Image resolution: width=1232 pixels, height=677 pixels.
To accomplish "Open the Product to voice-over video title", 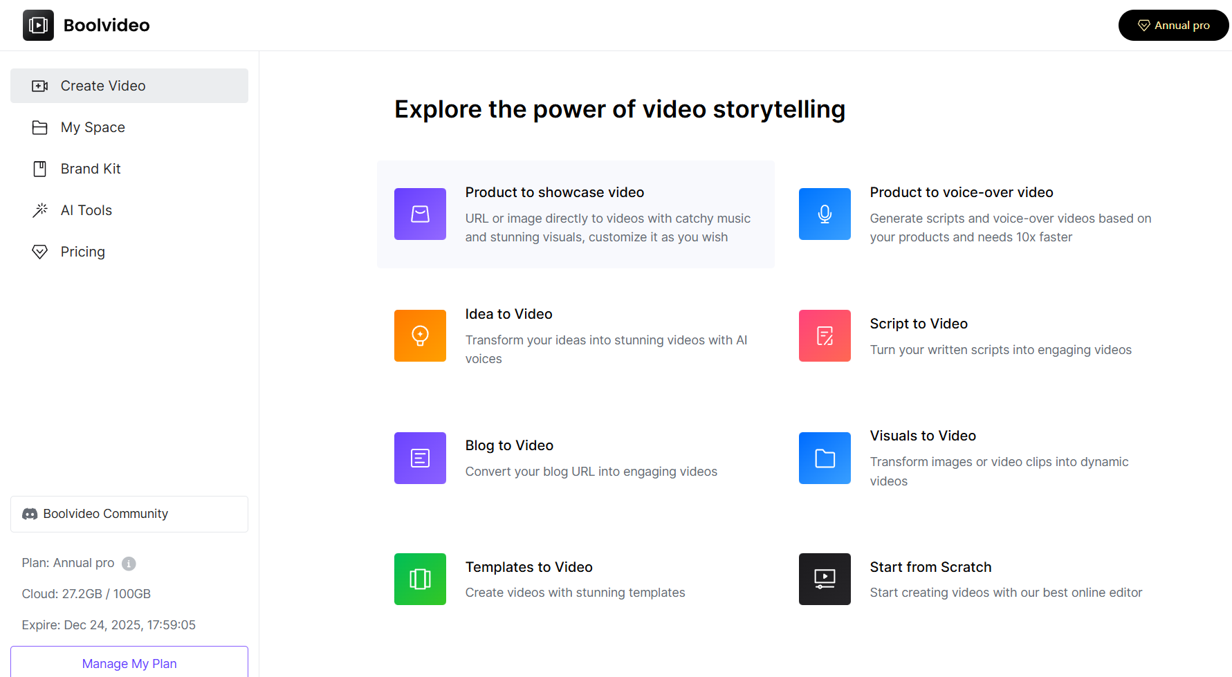I will pos(962,192).
